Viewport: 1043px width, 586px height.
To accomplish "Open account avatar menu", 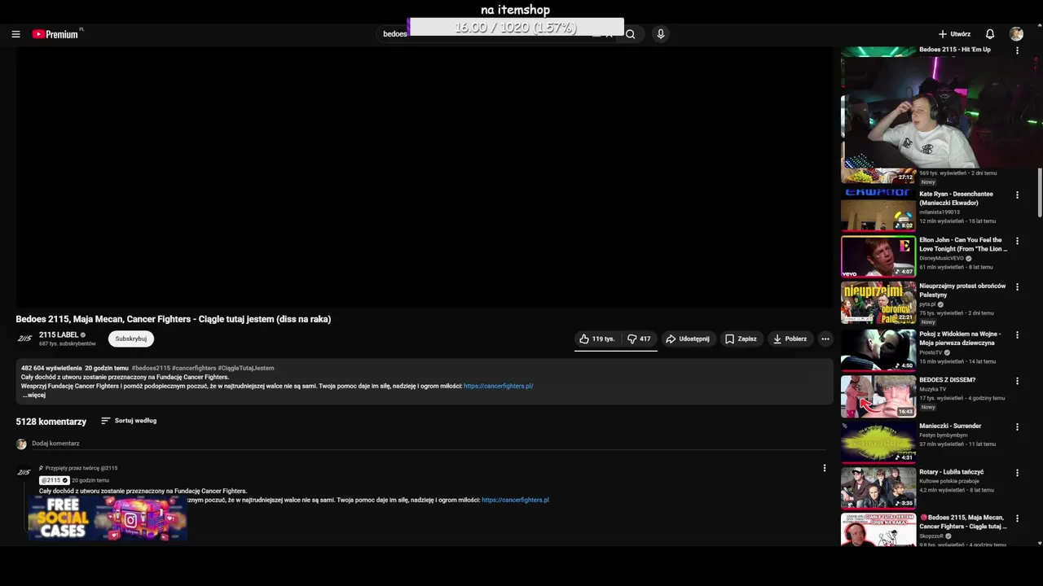I will (1016, 34).
